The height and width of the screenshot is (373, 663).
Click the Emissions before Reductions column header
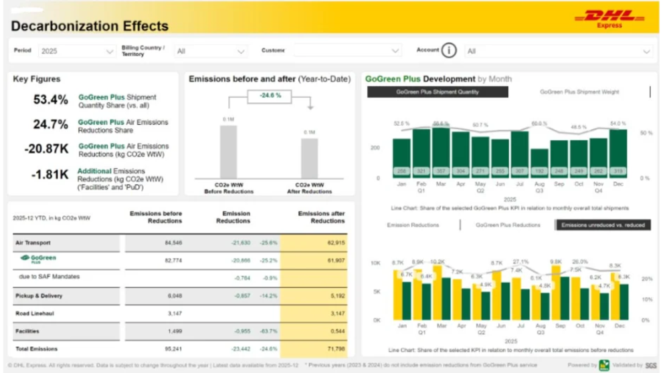(156, 217)
